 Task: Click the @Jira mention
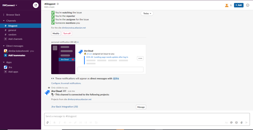(116, 78)
